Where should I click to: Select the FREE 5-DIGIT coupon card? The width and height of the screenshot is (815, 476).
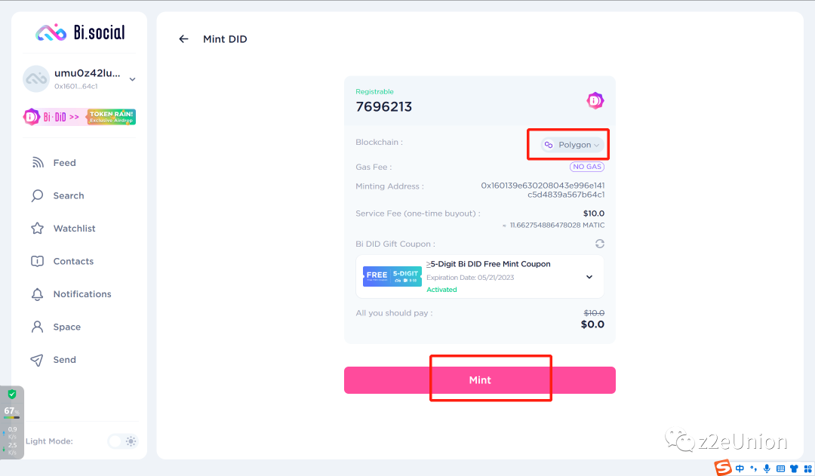pyautogui.click(x=392, y=276)
